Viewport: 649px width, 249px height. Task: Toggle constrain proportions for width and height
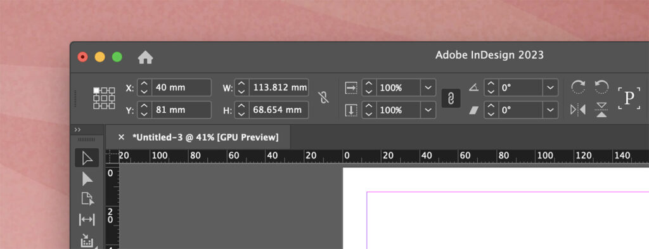pos(324,98)
